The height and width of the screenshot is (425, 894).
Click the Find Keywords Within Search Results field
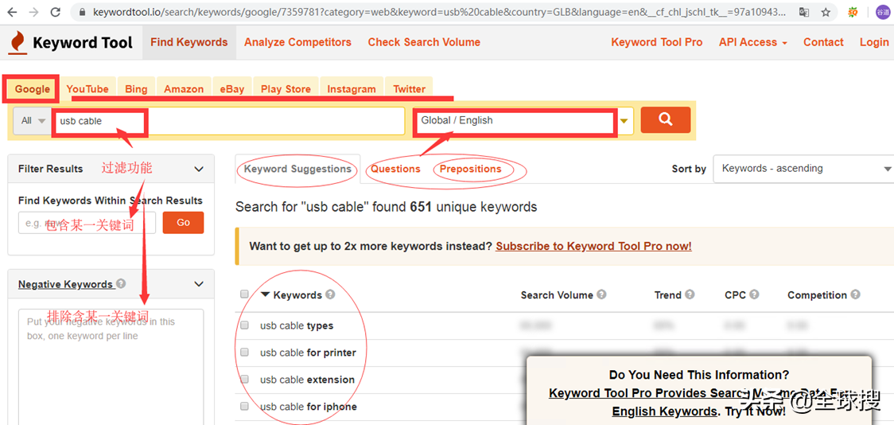[87, 223]
